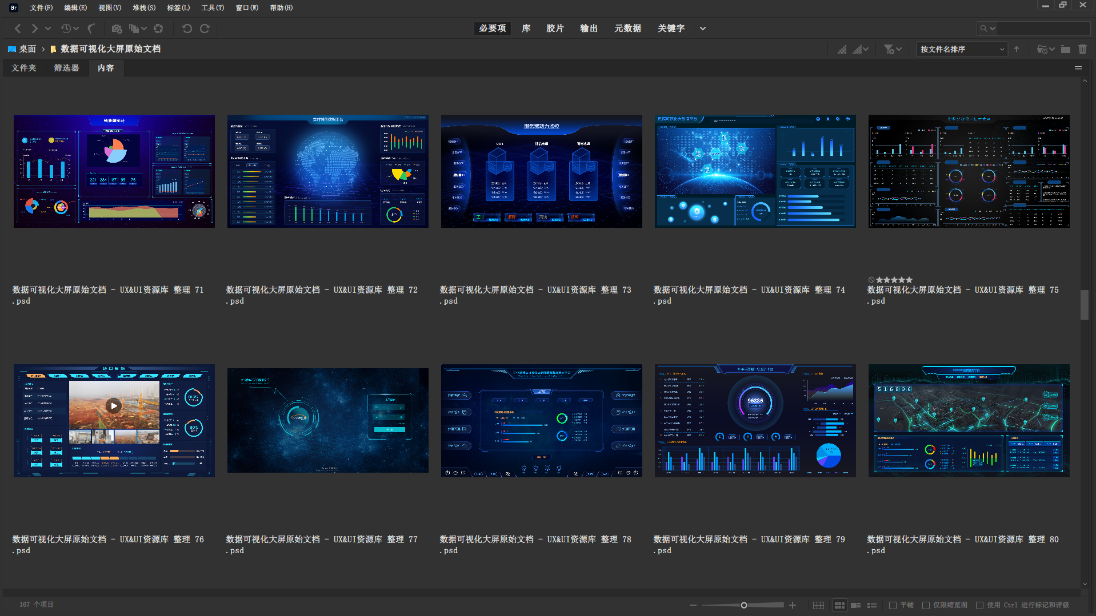Open the search options dropdown

[x=988, y=29]
